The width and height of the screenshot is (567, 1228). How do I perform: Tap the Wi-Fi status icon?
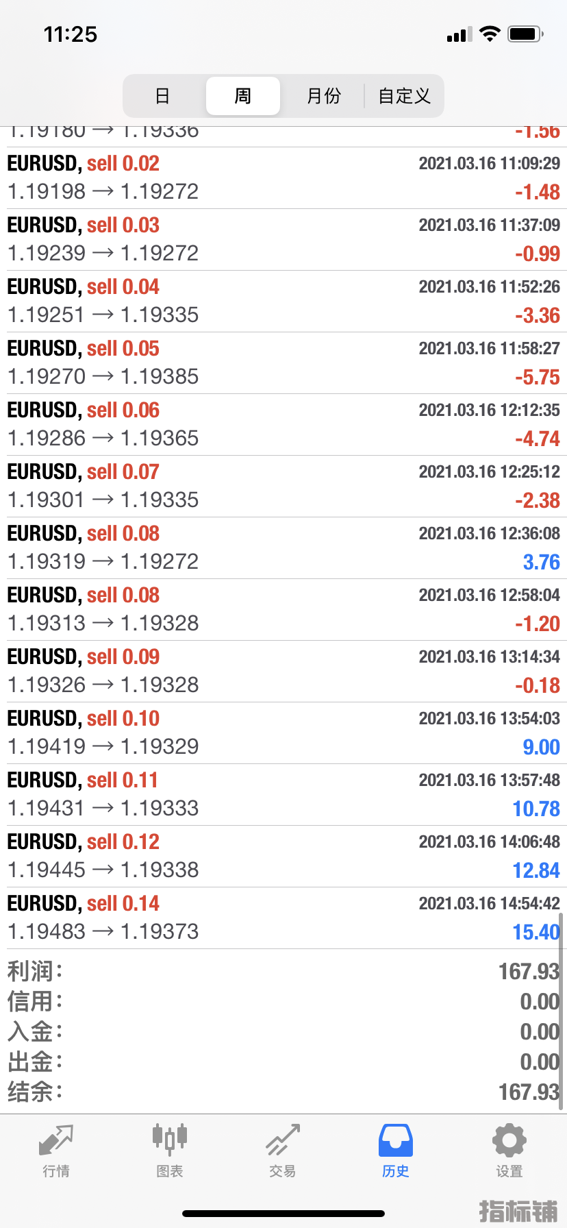(490, 34)
